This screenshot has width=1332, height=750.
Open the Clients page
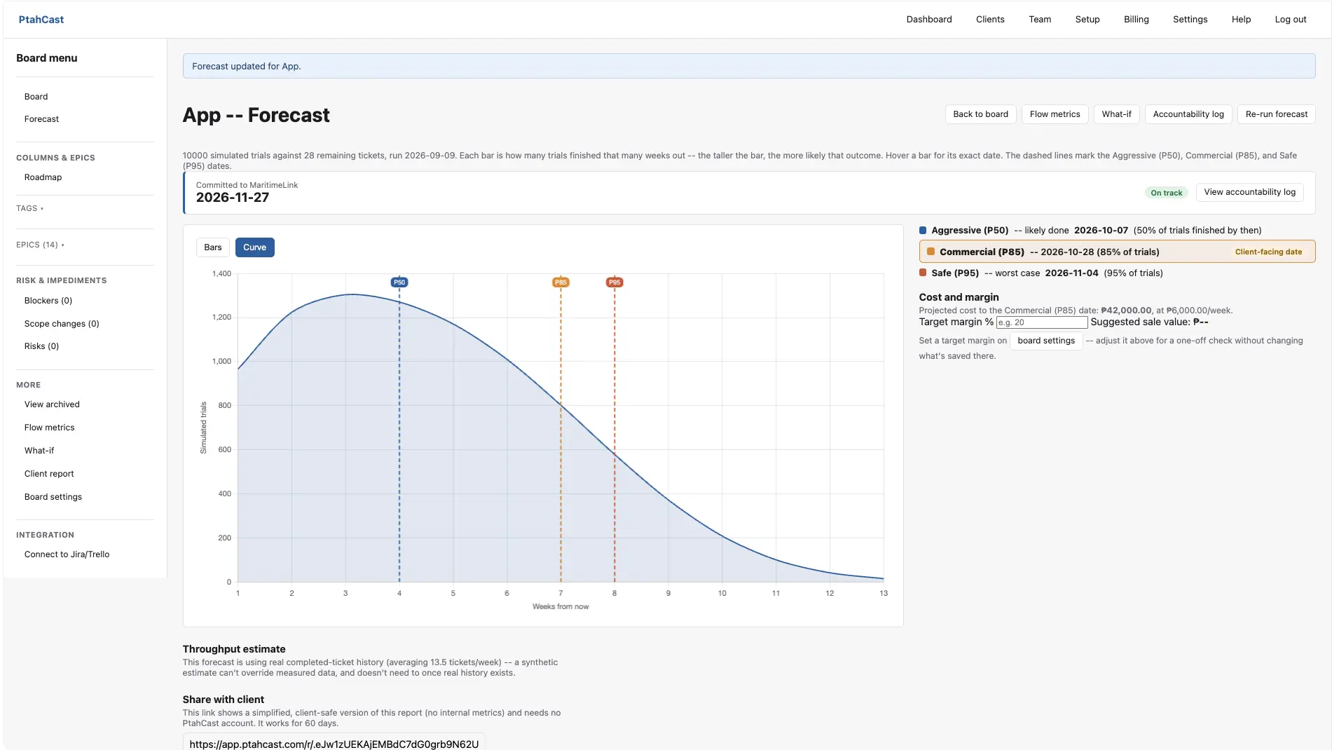pyautogui.click(x=989, y=20)
